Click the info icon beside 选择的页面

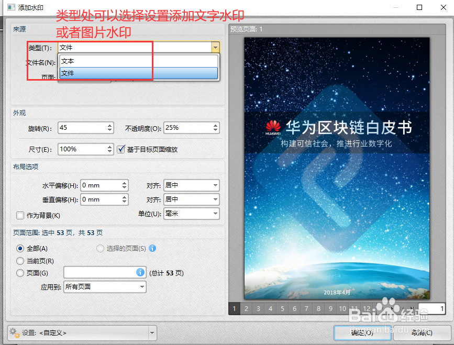[152, 249]
